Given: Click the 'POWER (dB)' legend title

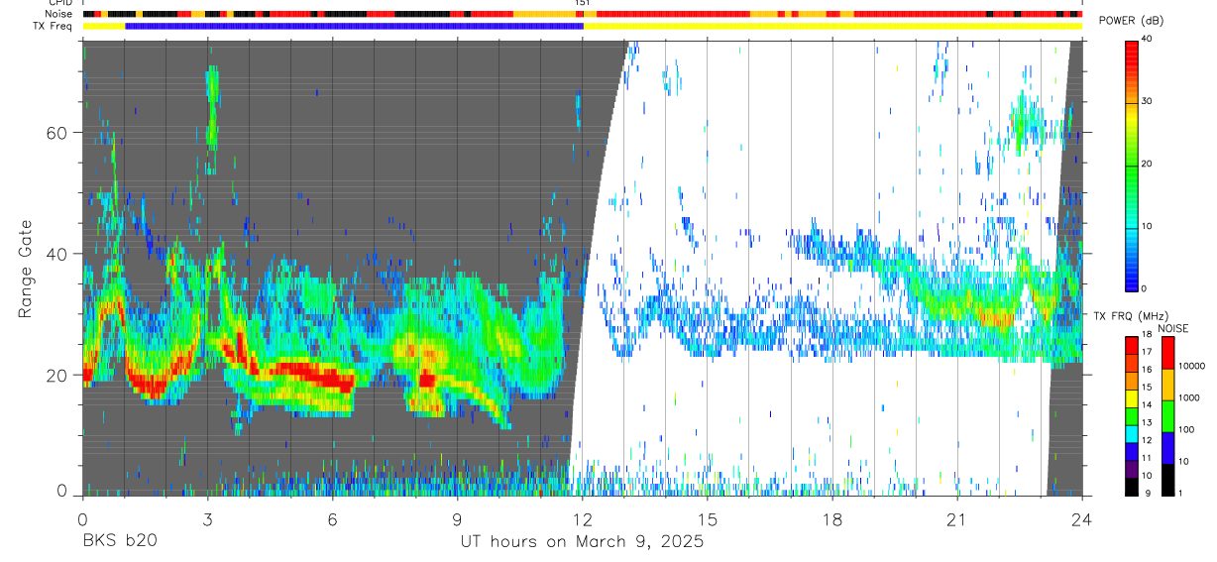Looking at the screenshot, I should (x=1132, y=22).
